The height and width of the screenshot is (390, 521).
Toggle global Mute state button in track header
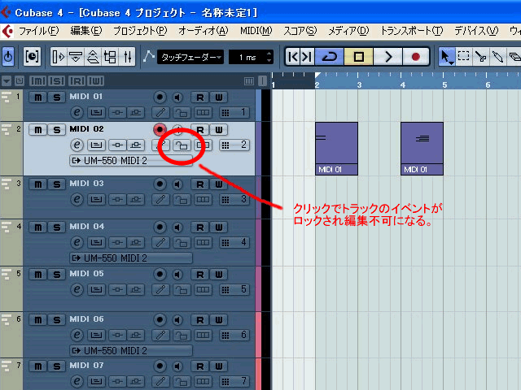coord(38,80)
